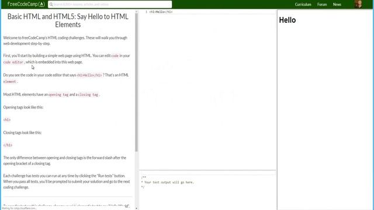Click the '<h1>' opening tag example
The width and height of the screenshot is (374, 210).
coord(7,120)
